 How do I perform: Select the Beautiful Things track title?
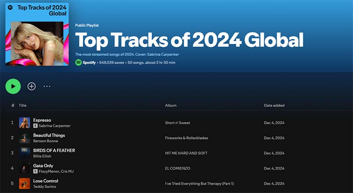coord(49,135)
